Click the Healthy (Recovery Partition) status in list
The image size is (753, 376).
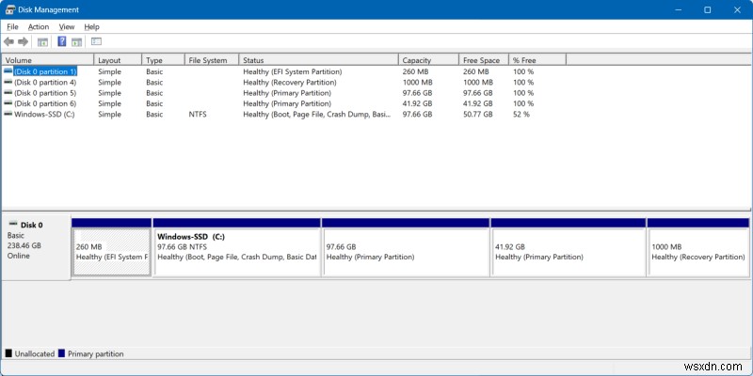[x=290, y=82]
